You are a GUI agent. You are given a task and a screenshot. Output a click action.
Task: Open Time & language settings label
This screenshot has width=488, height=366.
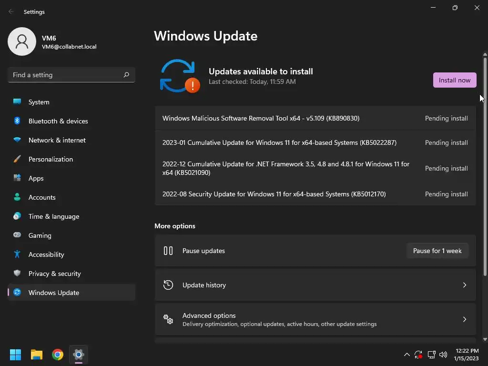coord(53,216)
